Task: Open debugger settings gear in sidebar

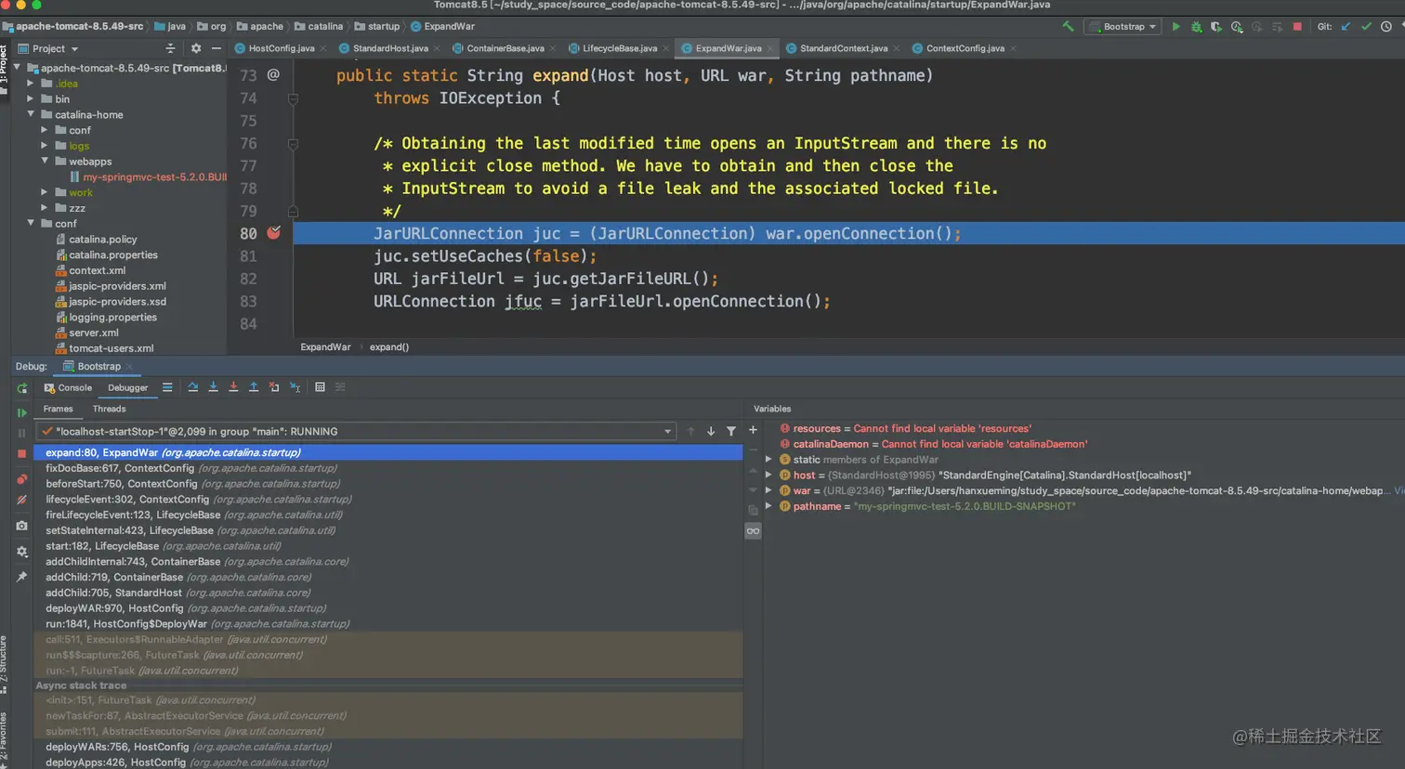Action: tap(22, 551)
